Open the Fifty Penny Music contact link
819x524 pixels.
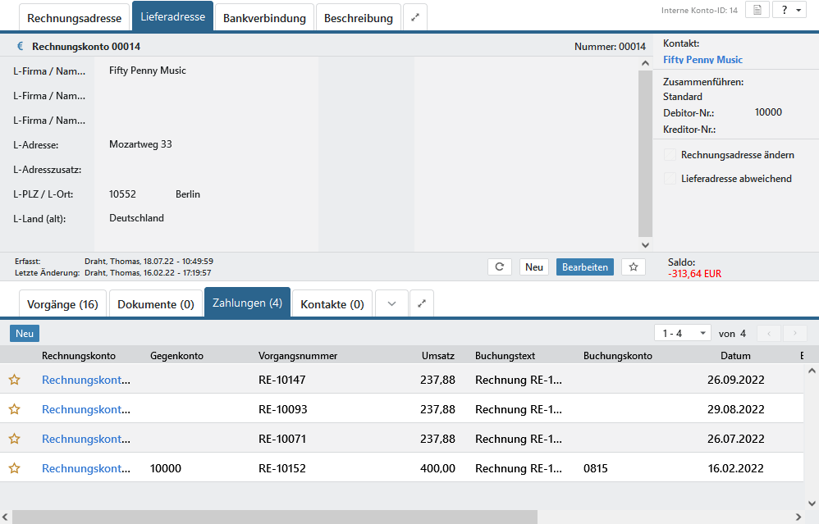click(x=702, y=59)
